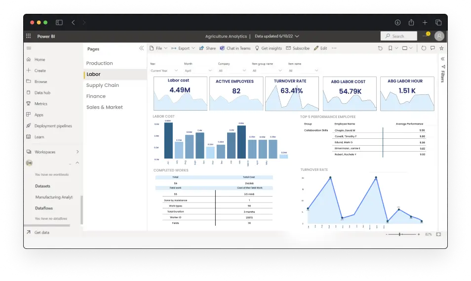Image resolution: width=471 pixels, height=281 pixels.
Task: Click the Metrics trophy icon
Action: click(x=29, y=104)
